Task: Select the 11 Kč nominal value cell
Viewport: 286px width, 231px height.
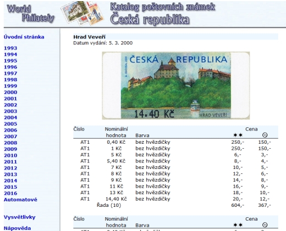Action: point(116,186)
